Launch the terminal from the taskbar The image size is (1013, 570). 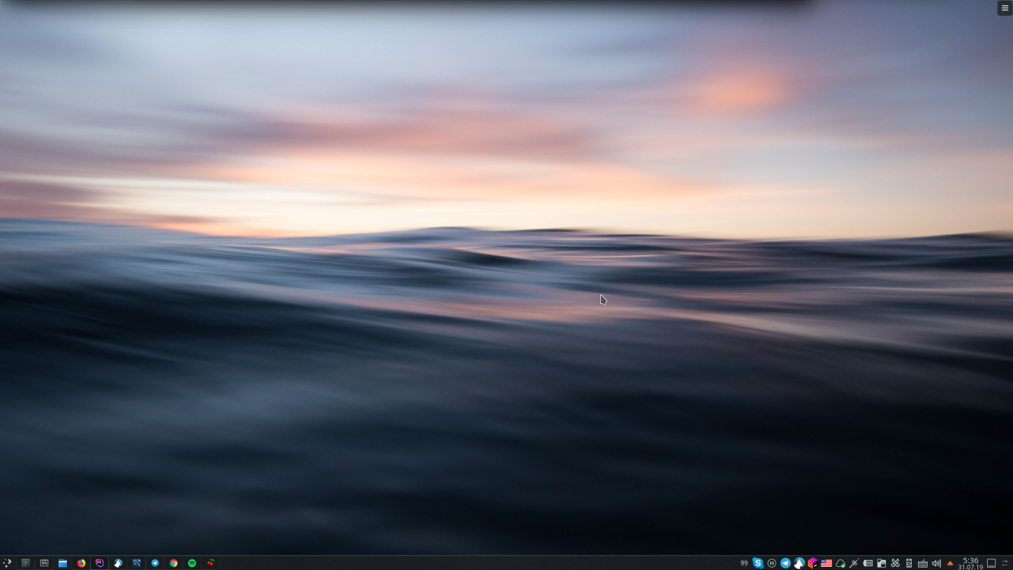[x=27, y=562]
